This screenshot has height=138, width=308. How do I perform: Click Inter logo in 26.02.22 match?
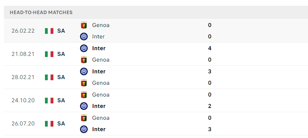click(x=84, y=36)
